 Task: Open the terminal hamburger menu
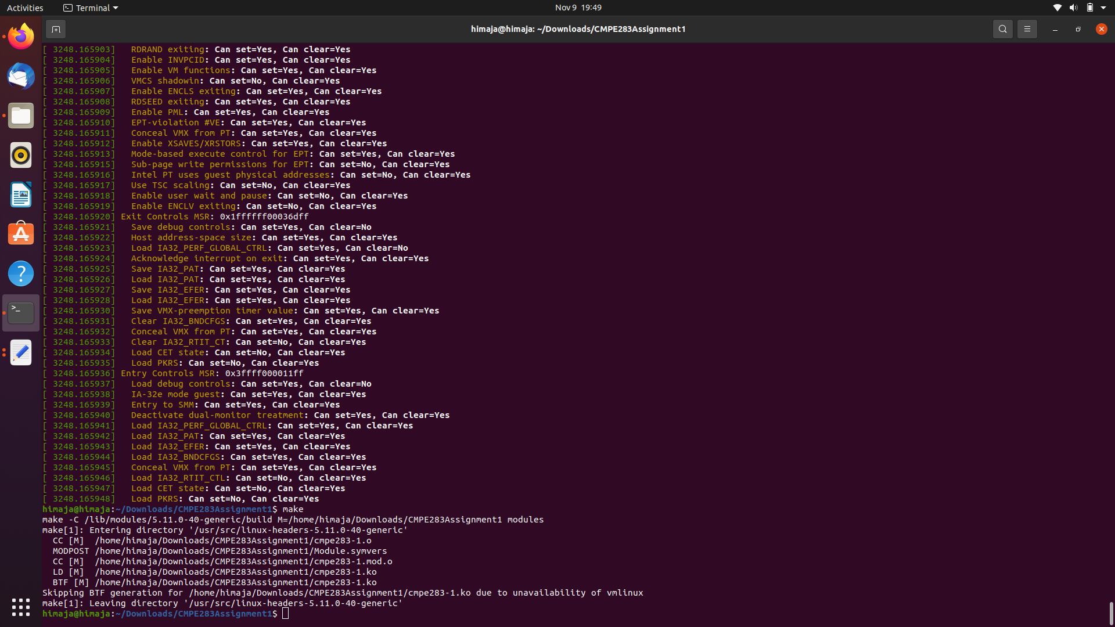tap(1027, 29)
